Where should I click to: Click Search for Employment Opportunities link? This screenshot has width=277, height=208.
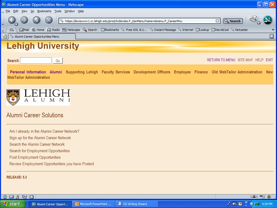coord(40,151)
